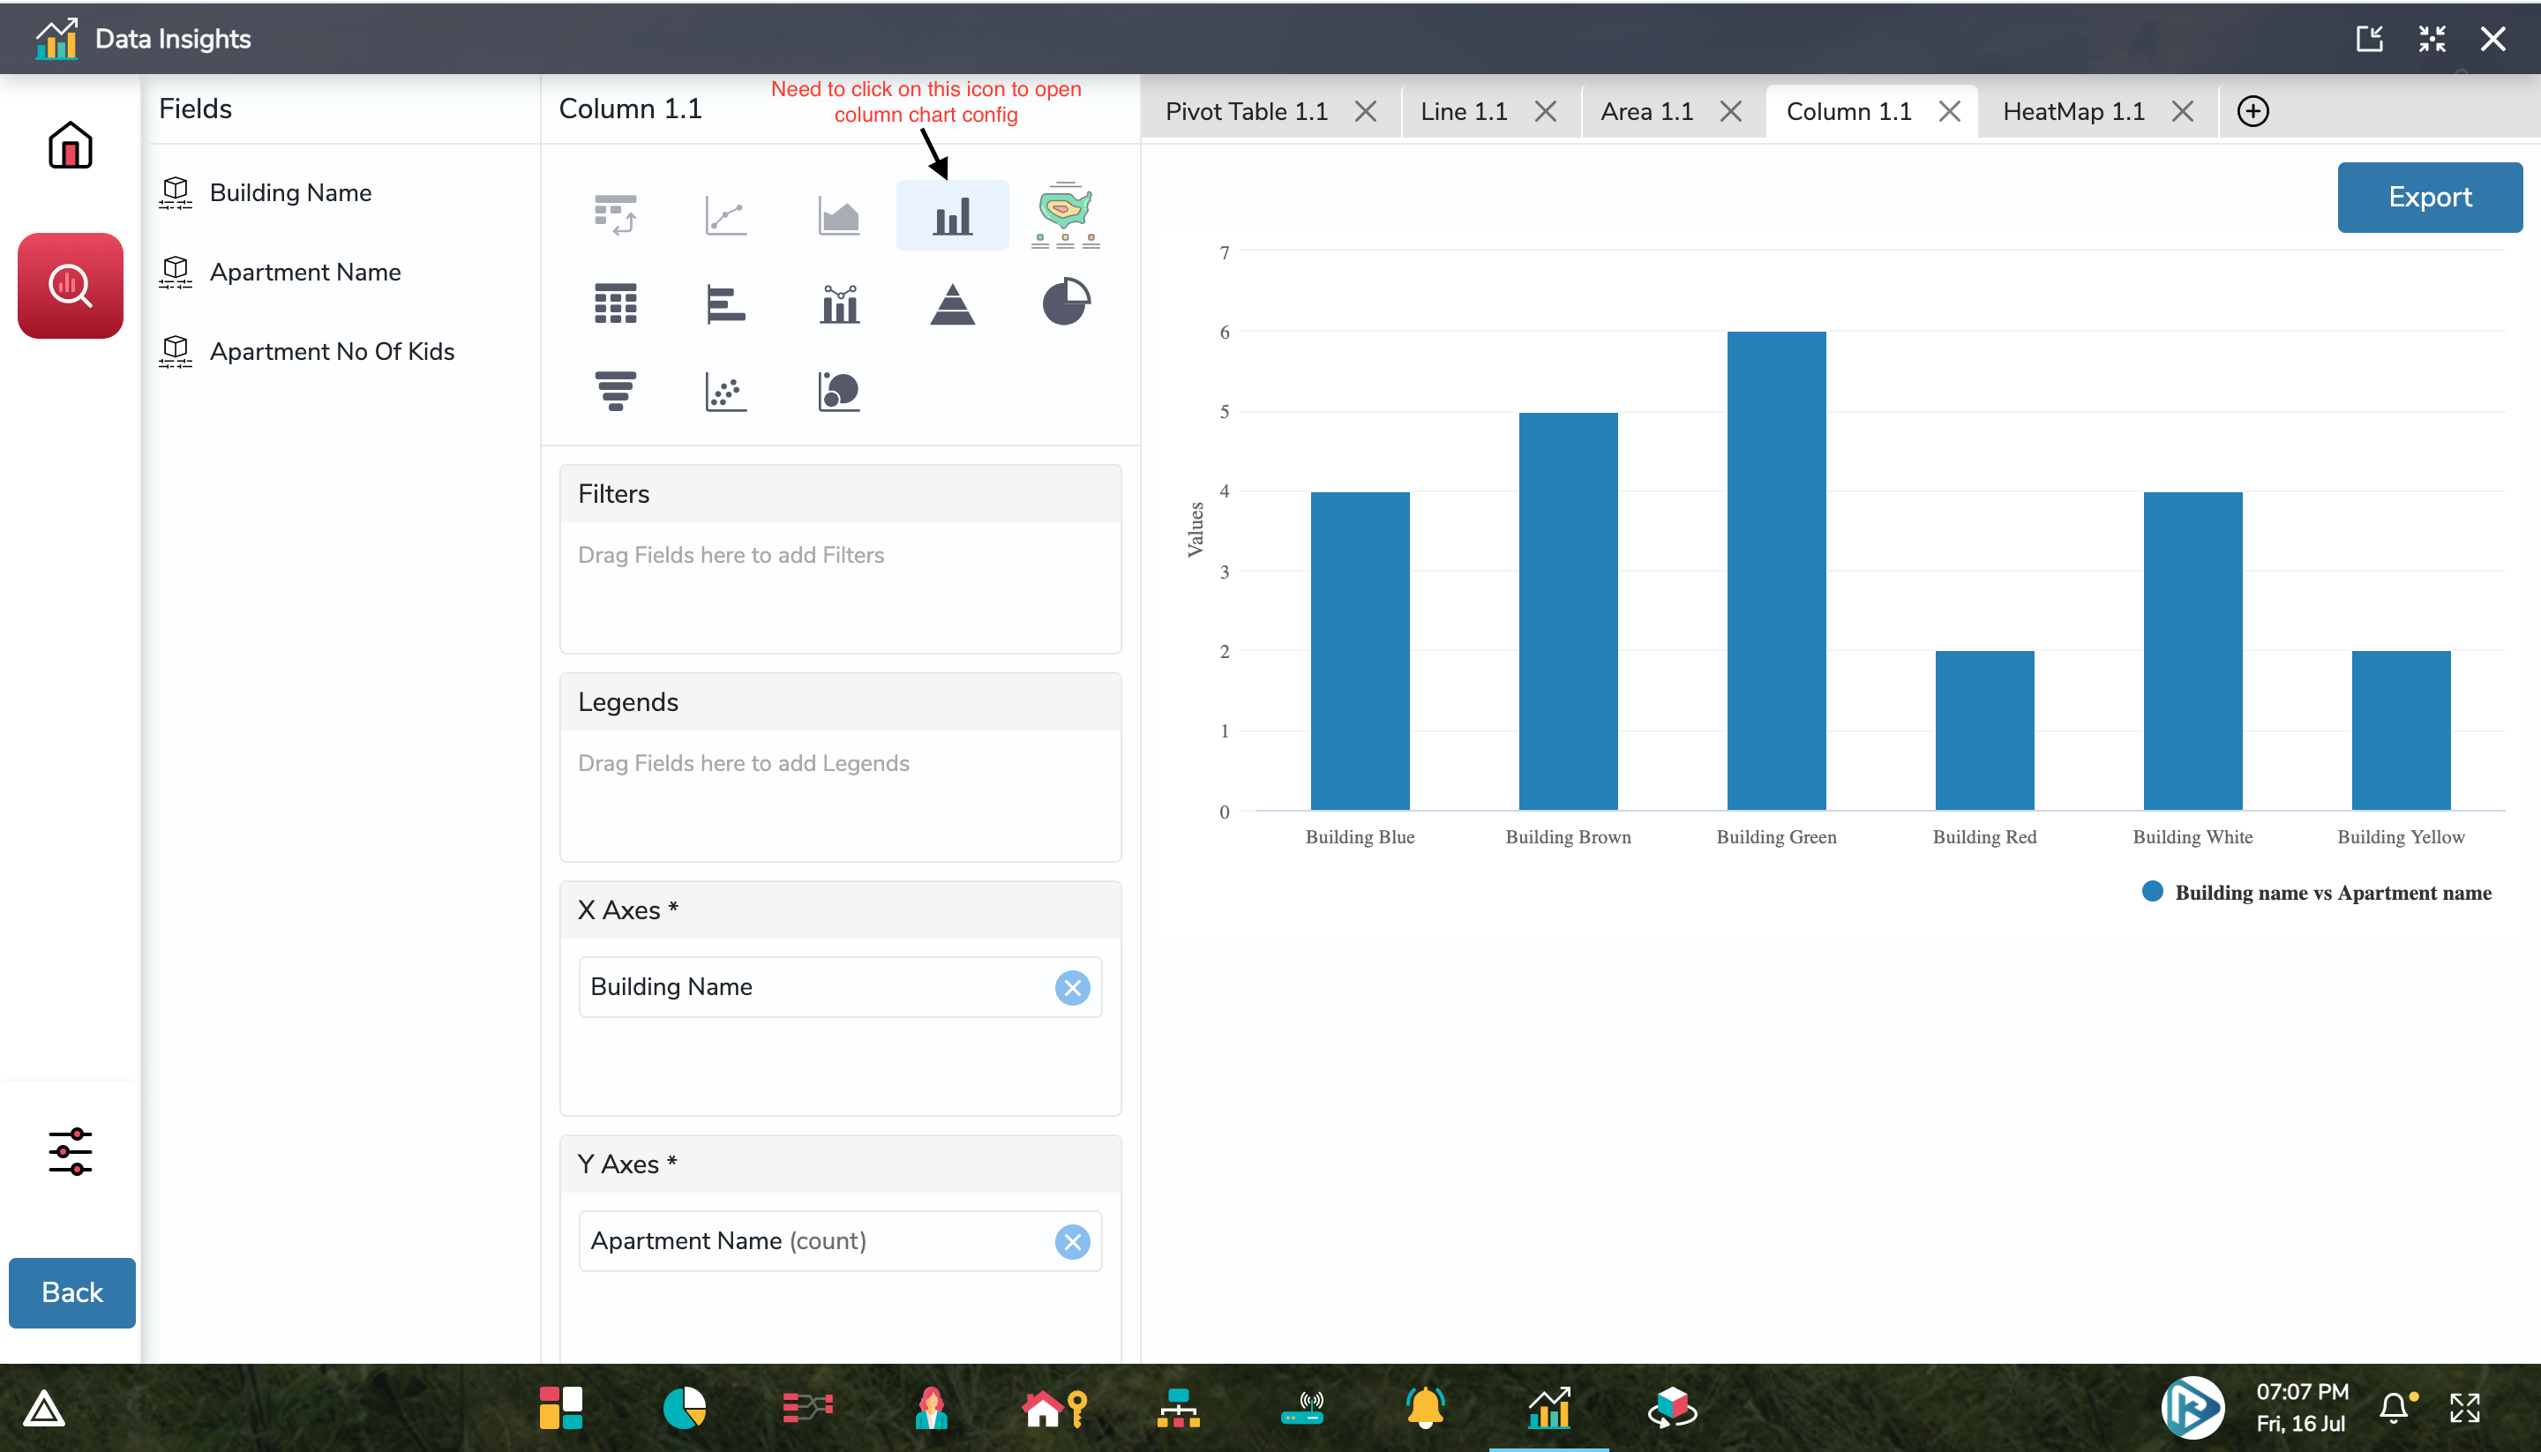Open the notification bell in the taskbar

pyautogui.click(x=2394, y=1406)
